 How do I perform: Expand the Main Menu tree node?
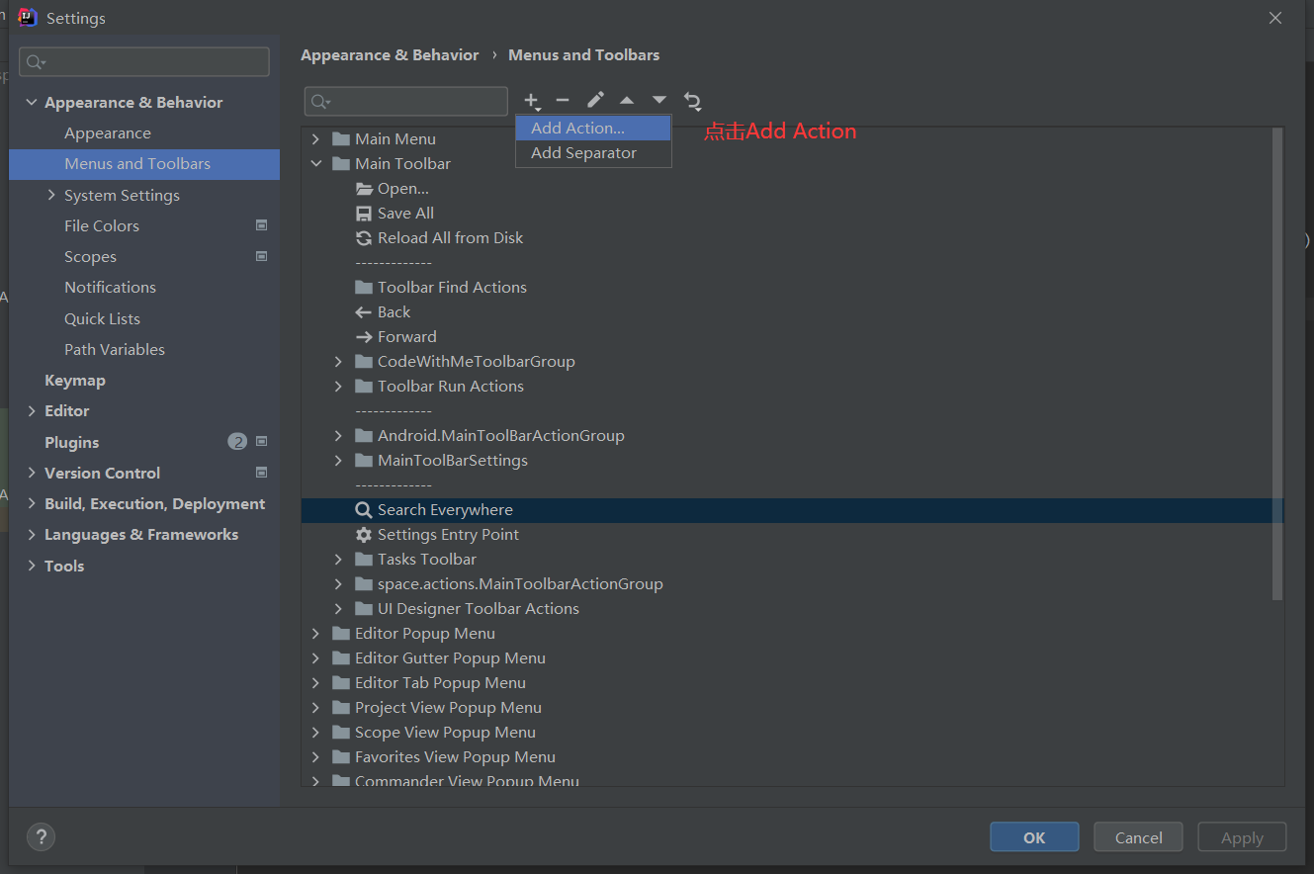pyautogui.click(x=316, y=139)
